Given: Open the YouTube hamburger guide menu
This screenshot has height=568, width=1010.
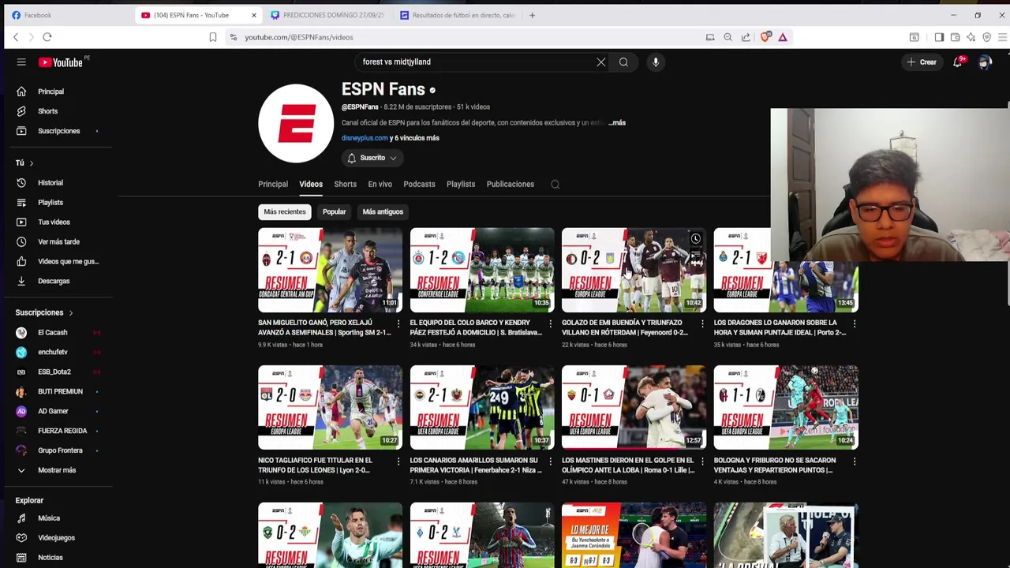Looking at the screenshot, I should [21, 62].
